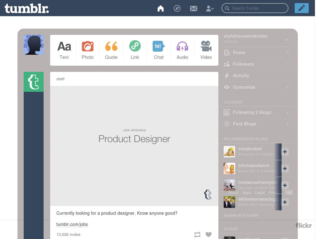View the 13,026 notes
This screenshot has width=319, height=239.
tap(68, 235)
